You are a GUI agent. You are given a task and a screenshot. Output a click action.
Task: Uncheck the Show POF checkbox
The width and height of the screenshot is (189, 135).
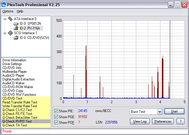56,122
